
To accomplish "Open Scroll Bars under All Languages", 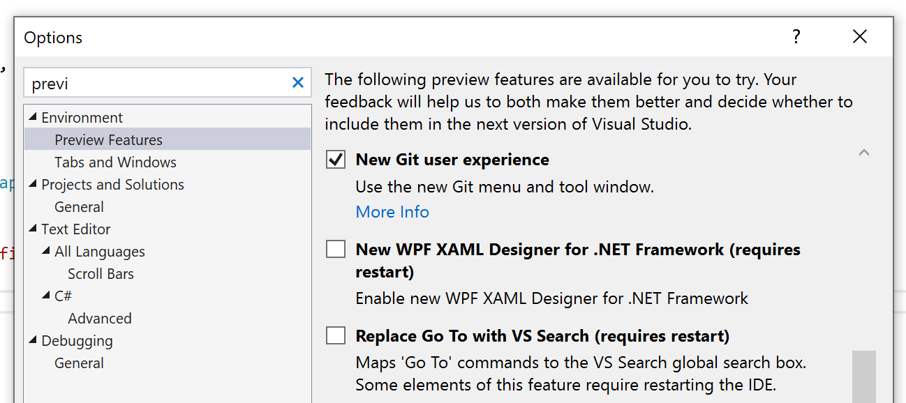I will click(x=101, y=273).
